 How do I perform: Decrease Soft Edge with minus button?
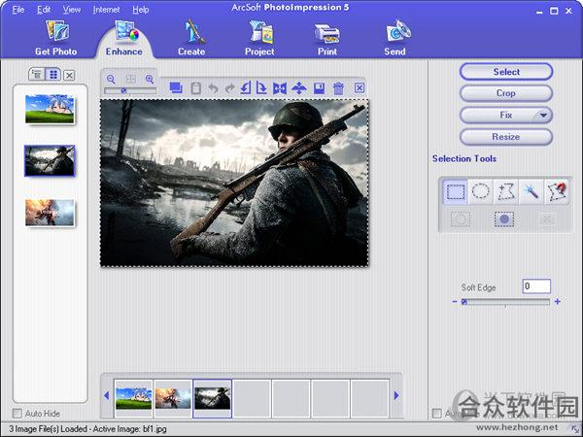455,302
